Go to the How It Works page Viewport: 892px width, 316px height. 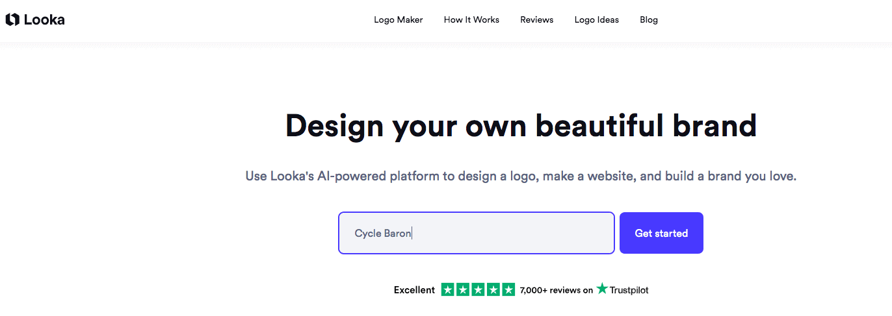pos(471,20)
